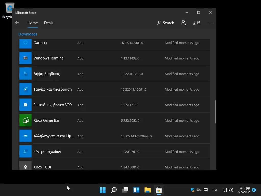The width and height of the screenshot is (261, 196).
Task: Switch to the Deals tab
Action: [x=49, y=23]
